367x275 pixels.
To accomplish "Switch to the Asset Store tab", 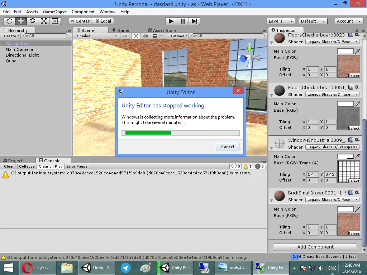I will (x=165, y=30).
